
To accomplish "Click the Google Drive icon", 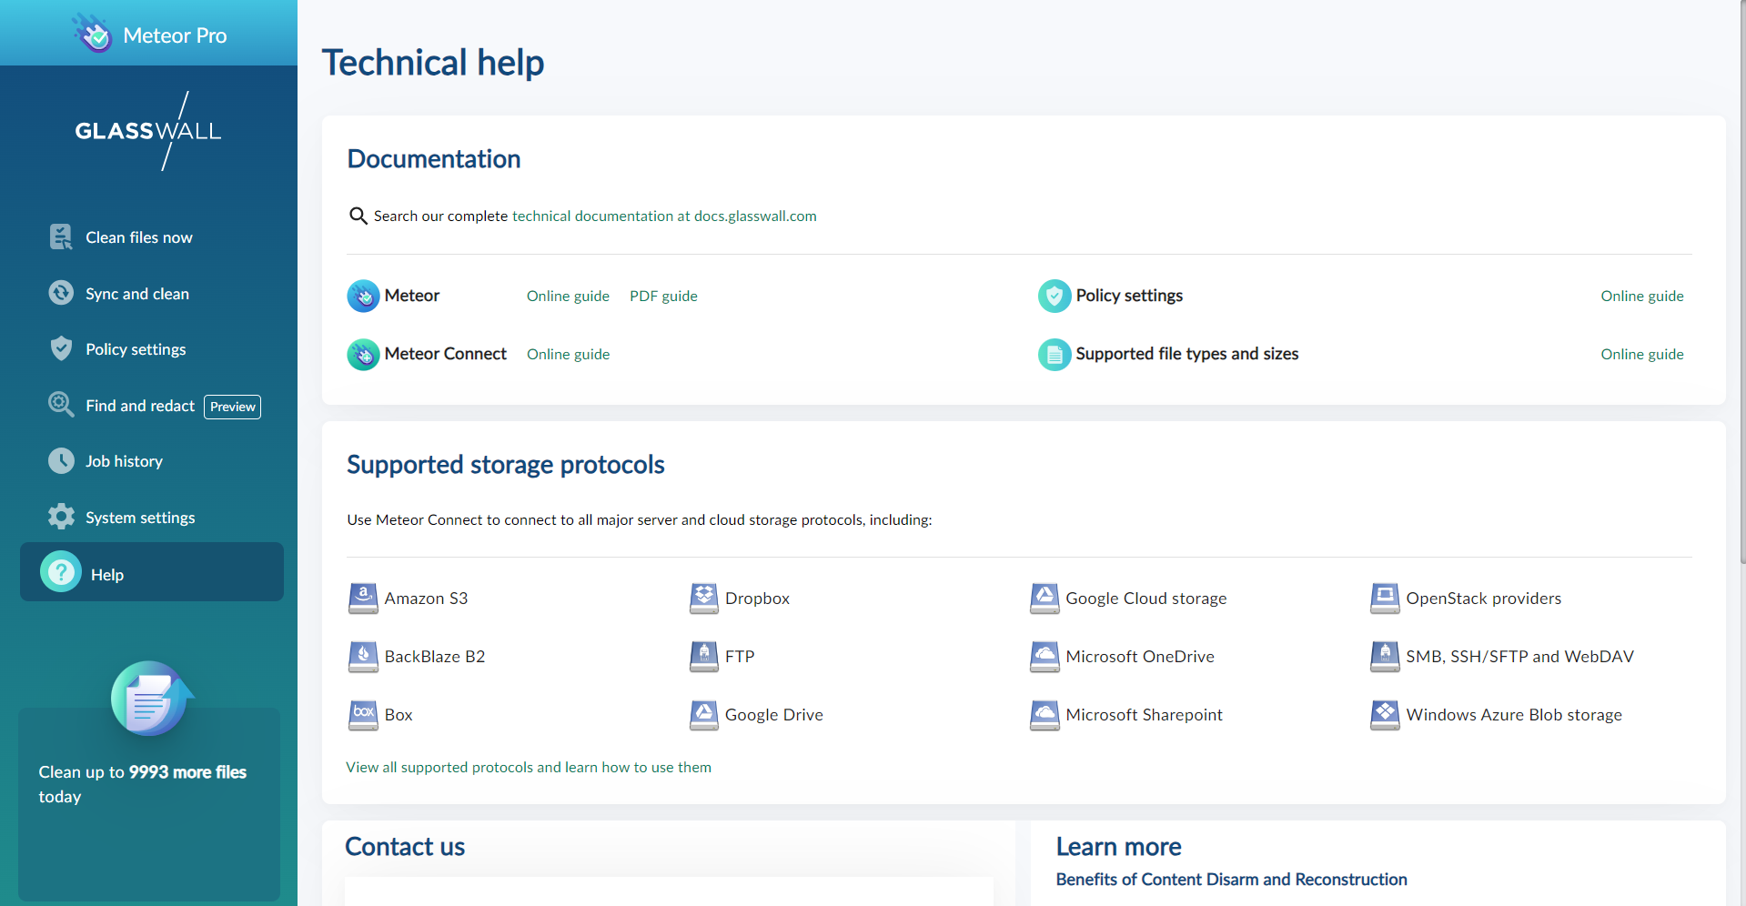I will point(704,715).
